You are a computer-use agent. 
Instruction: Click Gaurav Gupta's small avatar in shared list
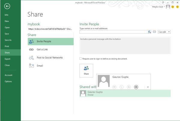[83, 93]
